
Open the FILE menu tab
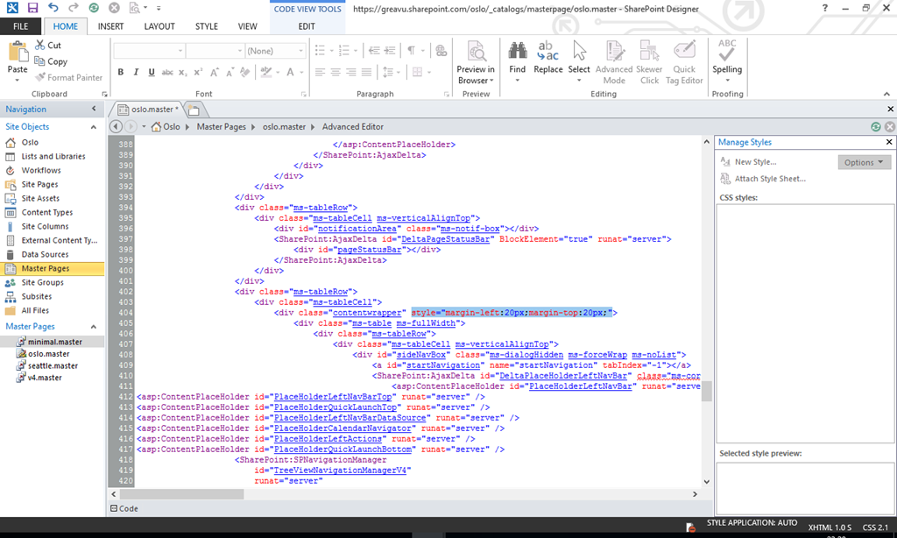click(20, 26)
